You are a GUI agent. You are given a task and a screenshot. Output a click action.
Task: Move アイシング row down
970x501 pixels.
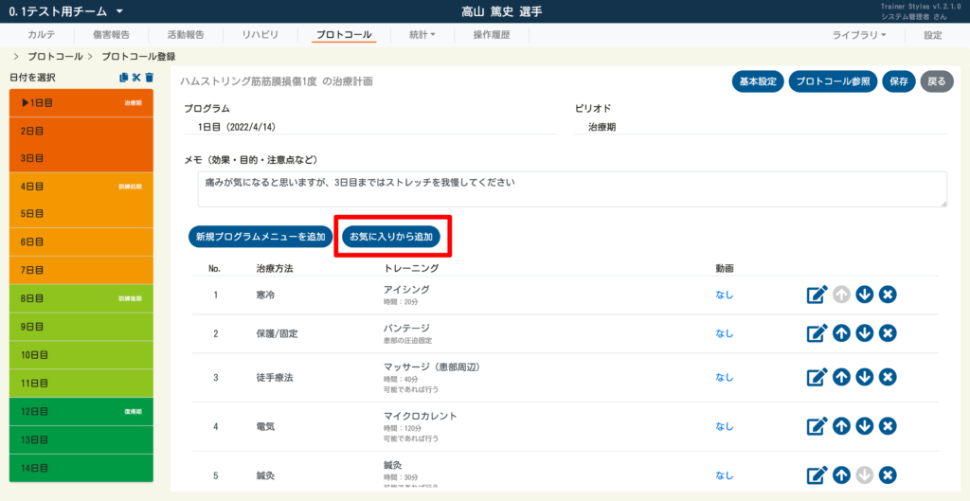tap(864, 295)
